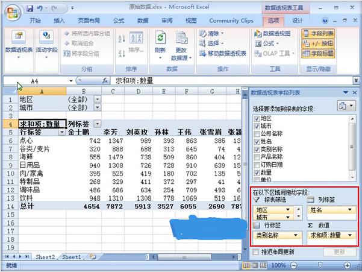This screenshot has width=362, height=272.
Task: Open the 数据透视表 button in ribbon
Action: pos(19,44)
